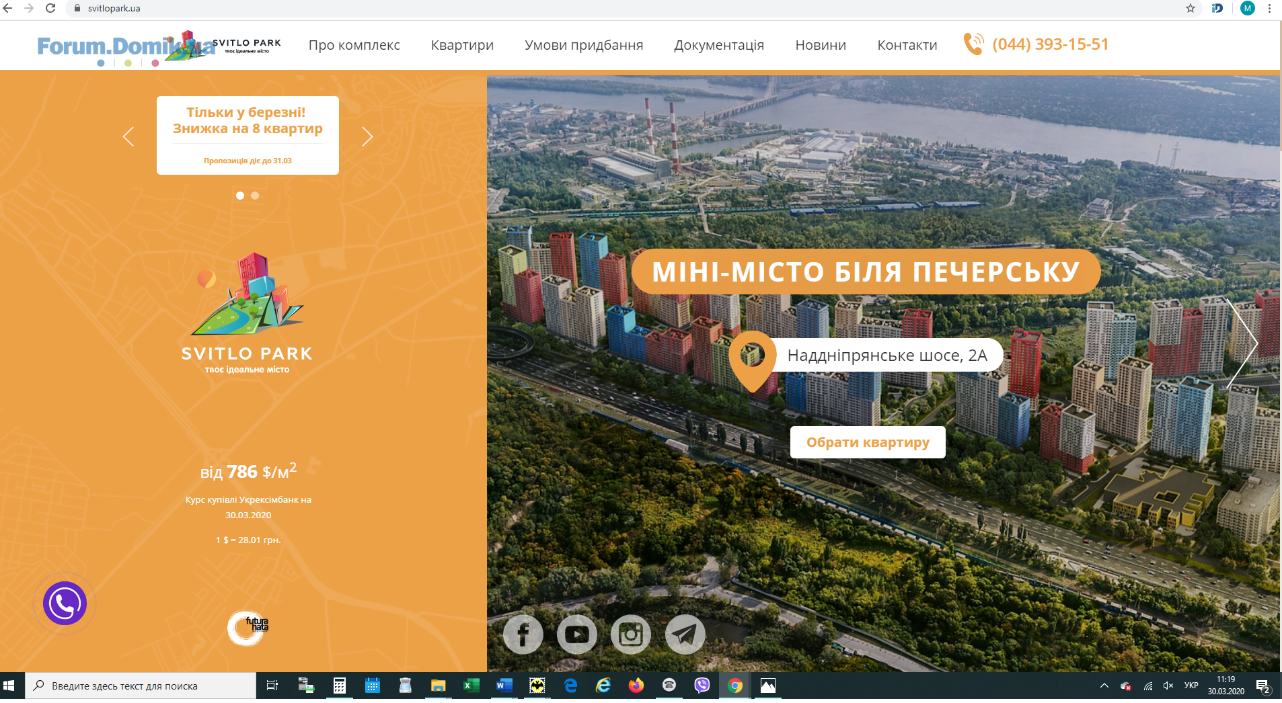This screenshot has height=703, width=1282.
Task: Click the Svitlo Park logo in orange panel
Action: (248, 314)
